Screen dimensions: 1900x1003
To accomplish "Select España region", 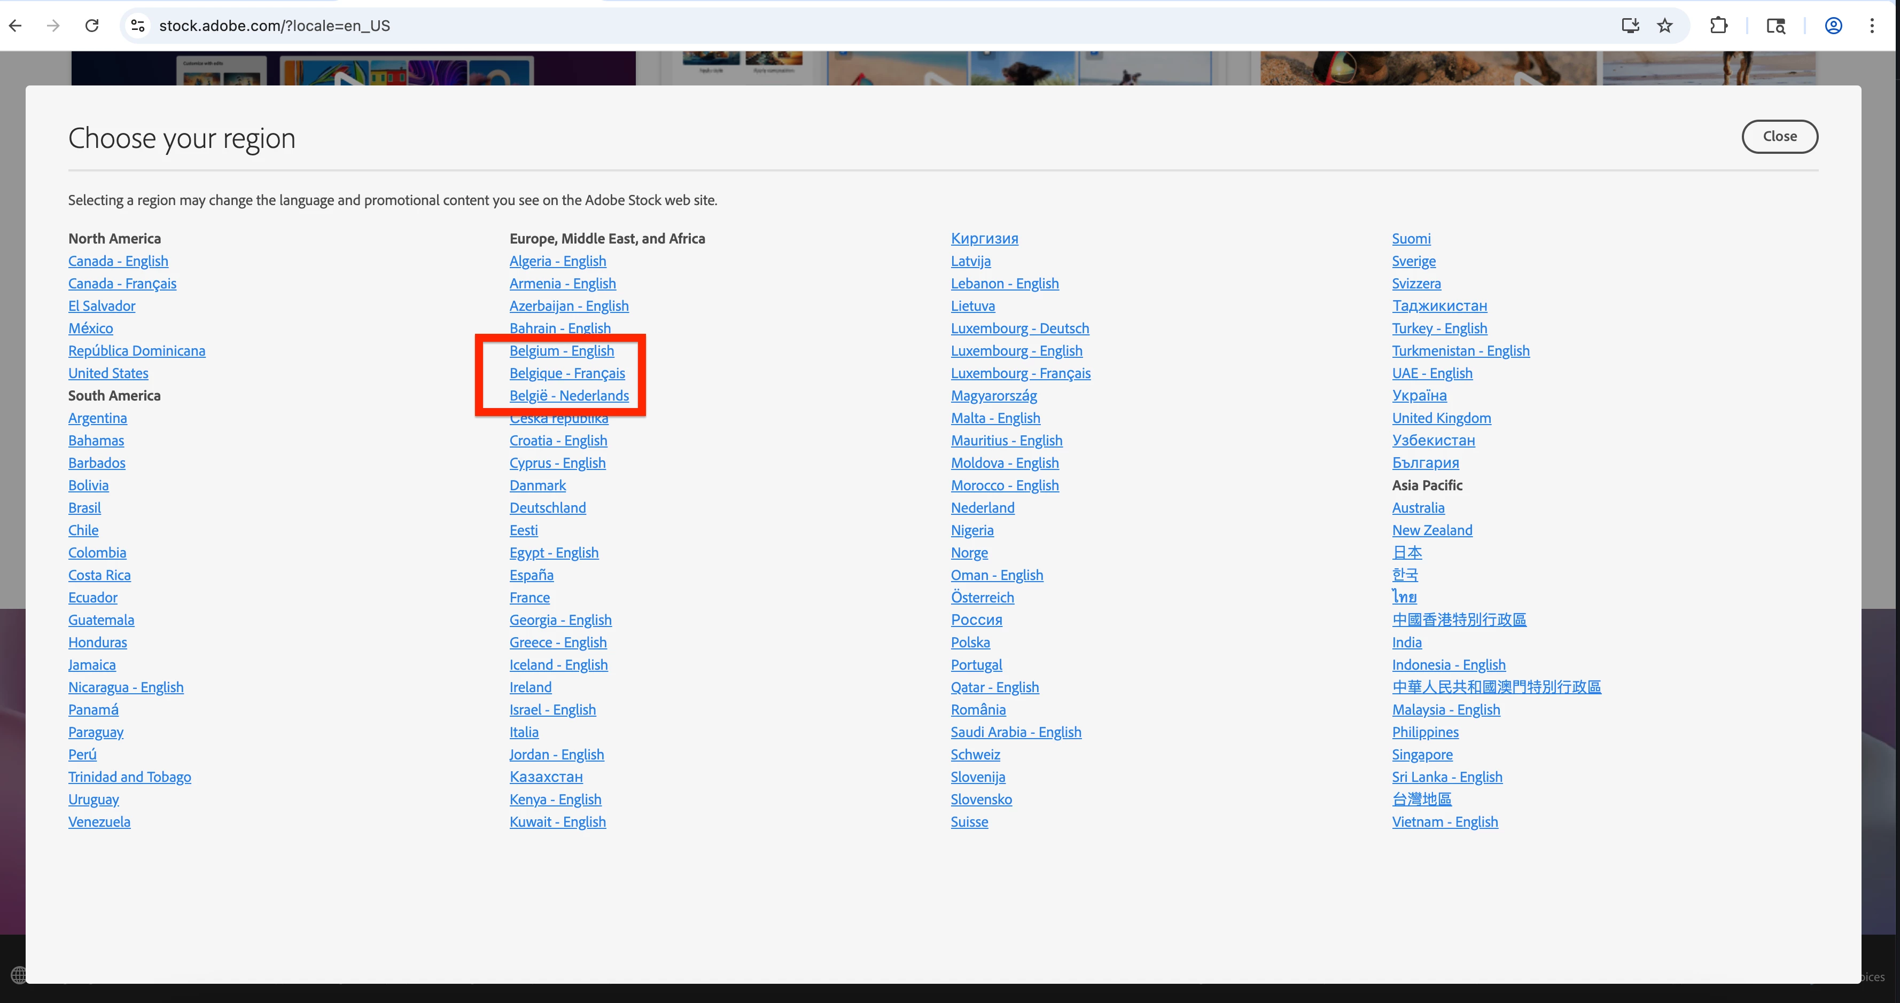I will point(532,575).
